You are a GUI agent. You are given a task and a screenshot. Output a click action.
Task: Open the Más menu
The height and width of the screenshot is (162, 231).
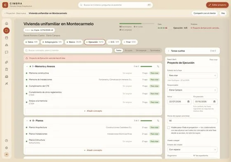click(x=223, y=13)
